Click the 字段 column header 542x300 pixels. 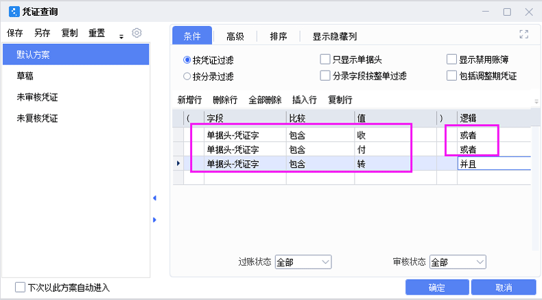point(245,118)
